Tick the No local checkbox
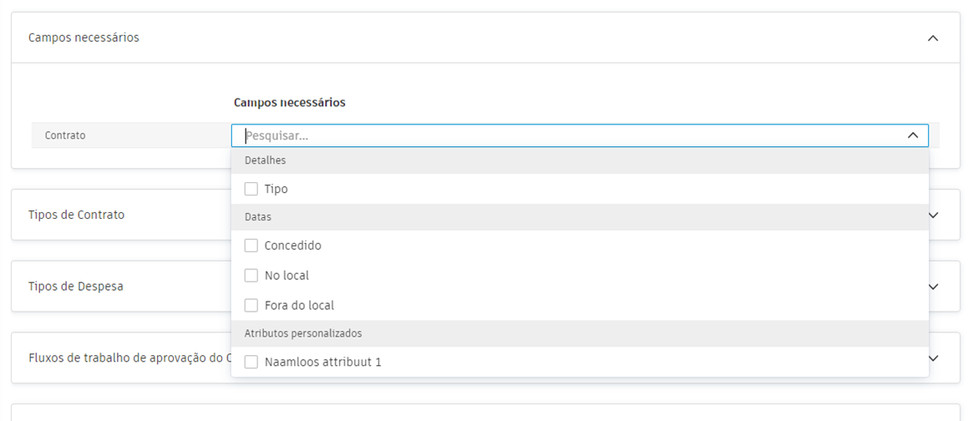 tap(251, 276)
